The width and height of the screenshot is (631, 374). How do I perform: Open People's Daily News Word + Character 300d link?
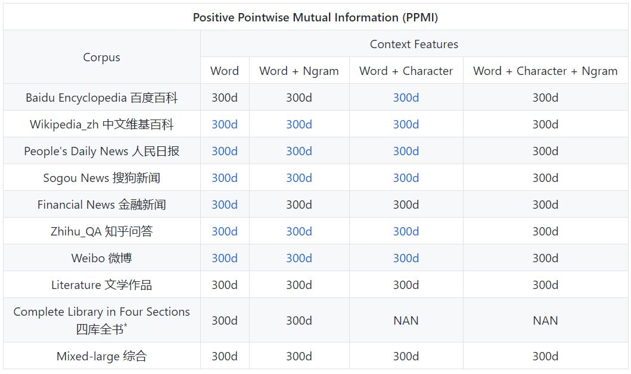(x=406, y=151)
